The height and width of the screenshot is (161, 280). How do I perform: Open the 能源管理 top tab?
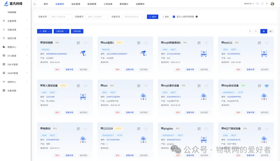tap(92, 4)
